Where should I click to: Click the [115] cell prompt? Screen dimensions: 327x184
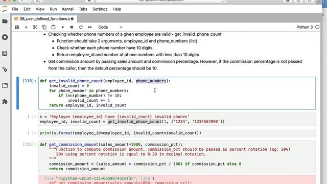(x=30, y=144)
